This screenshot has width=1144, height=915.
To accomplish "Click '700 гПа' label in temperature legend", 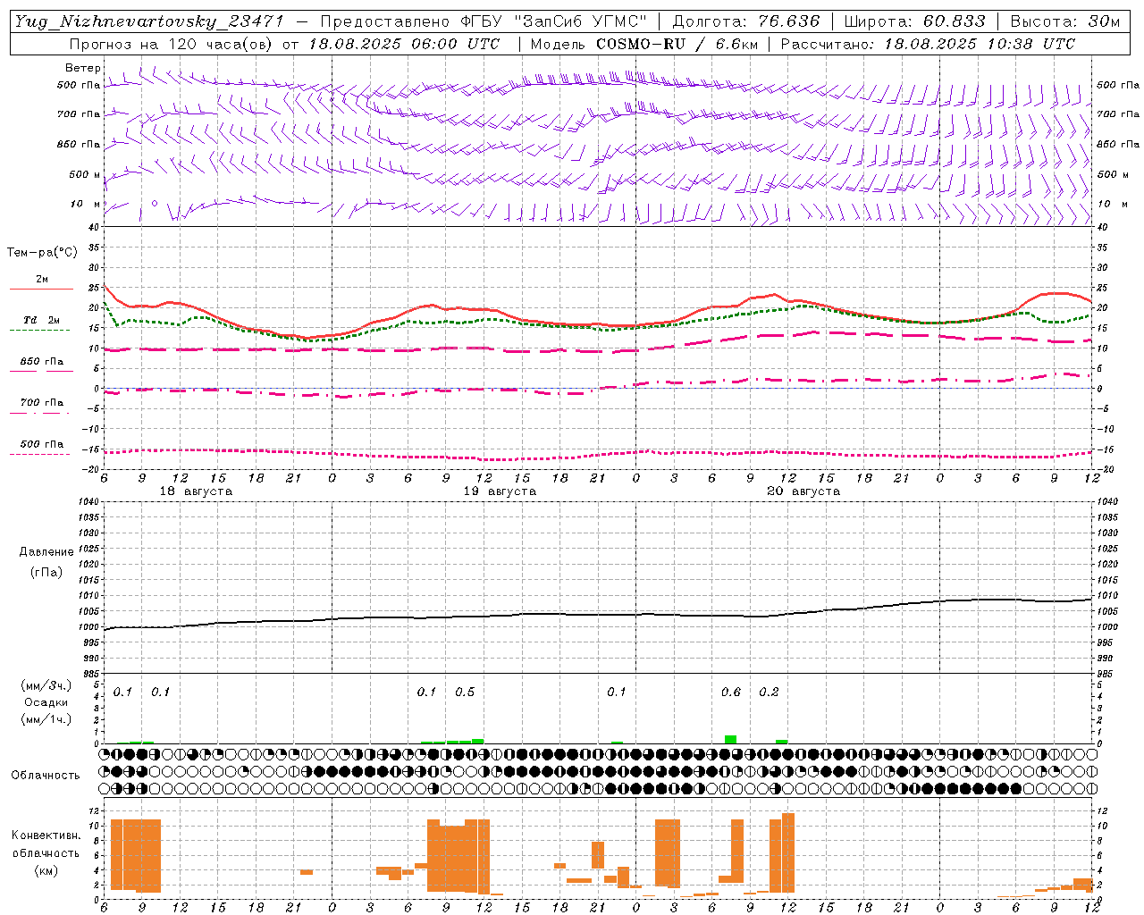I will pos(42,403).
